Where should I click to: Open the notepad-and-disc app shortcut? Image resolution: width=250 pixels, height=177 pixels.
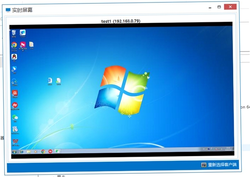point(15,130)
